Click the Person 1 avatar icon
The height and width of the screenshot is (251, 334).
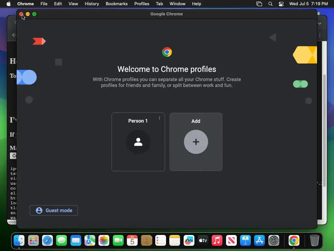[138, 142]
